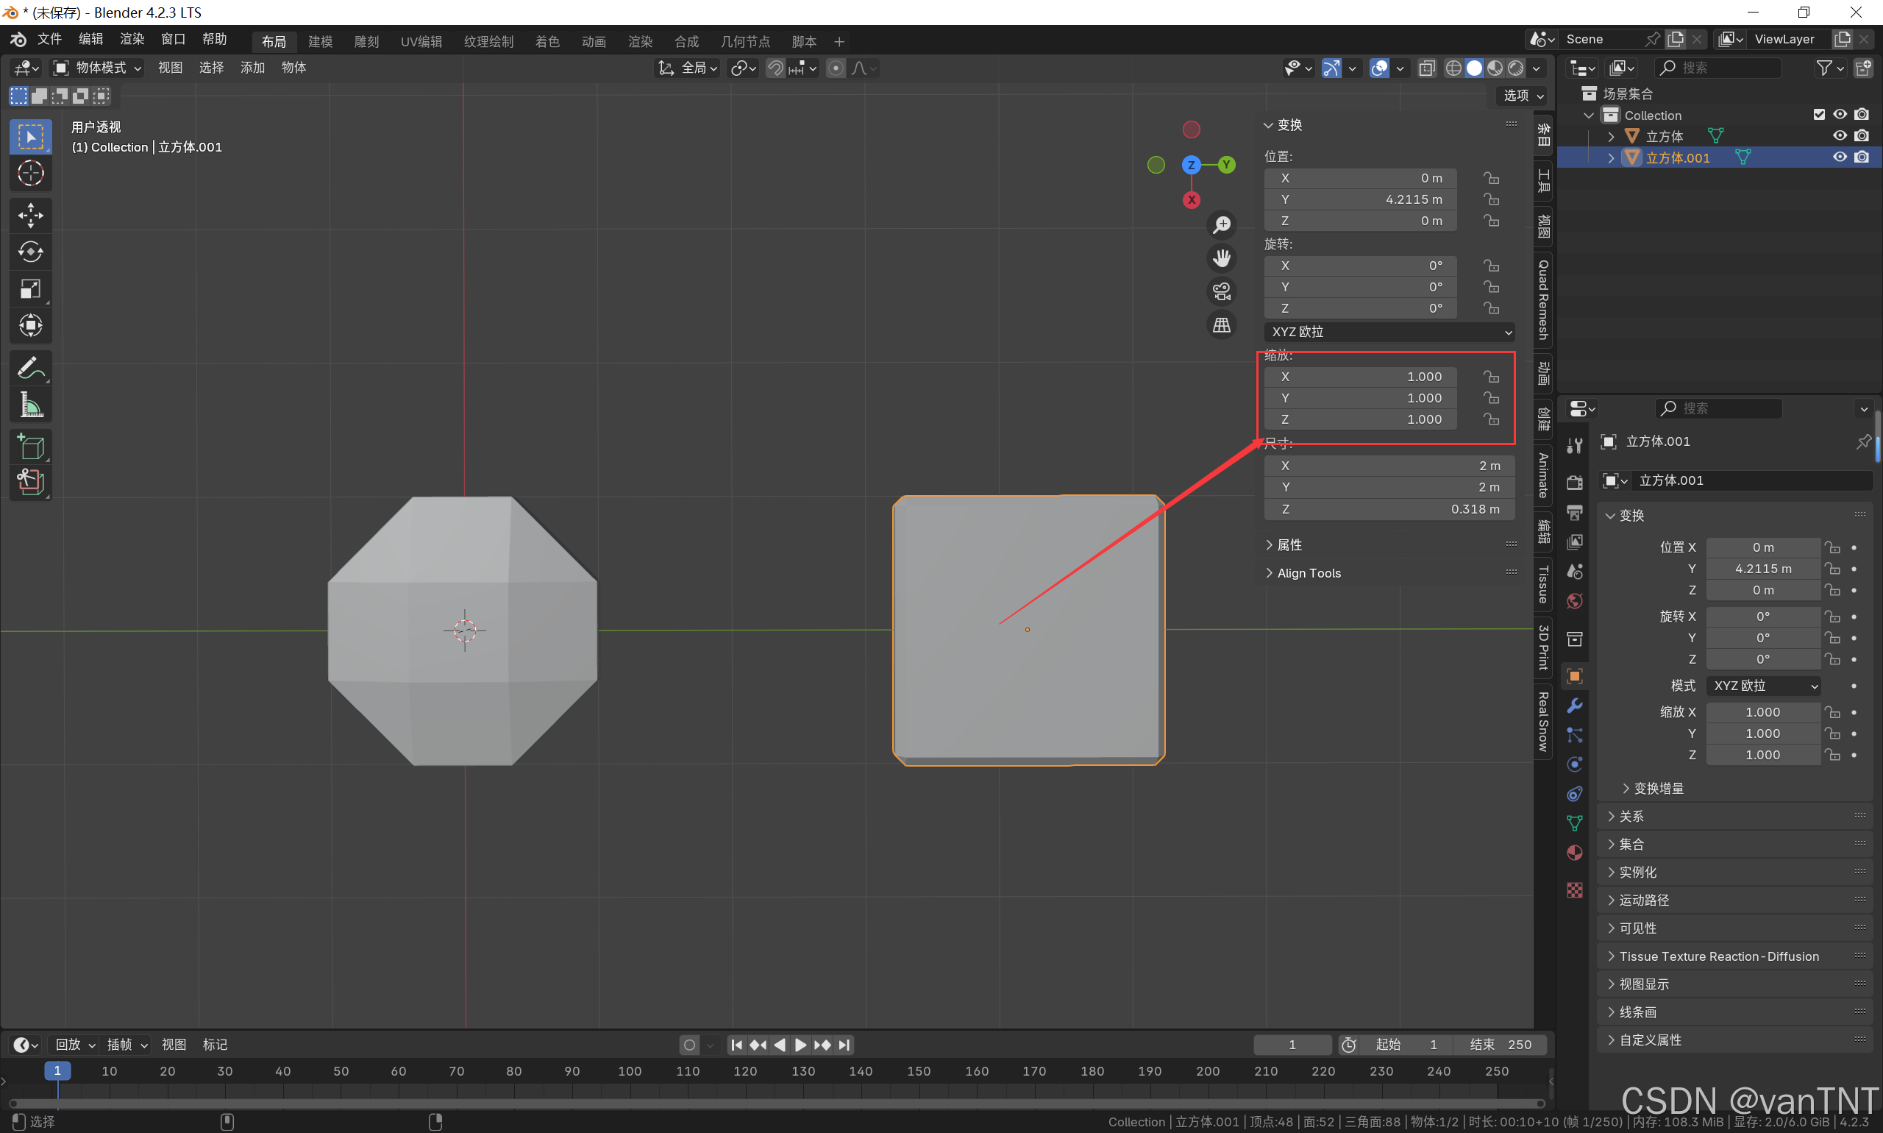Open the XYZ 欧拉 rotation mode dropdown

point(1389,332)
